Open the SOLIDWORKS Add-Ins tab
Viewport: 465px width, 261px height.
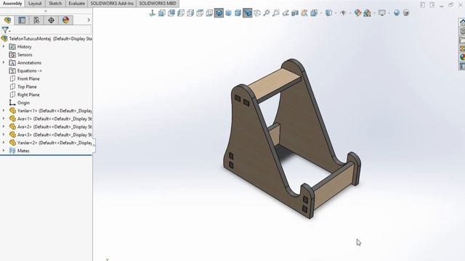click(112, 4)
